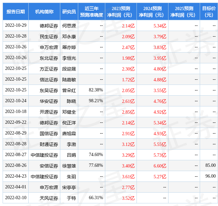The height and width of the screenshot is (206, 218).
Task: Click the 2023预测净利润 column header
Action: (121, 12)
